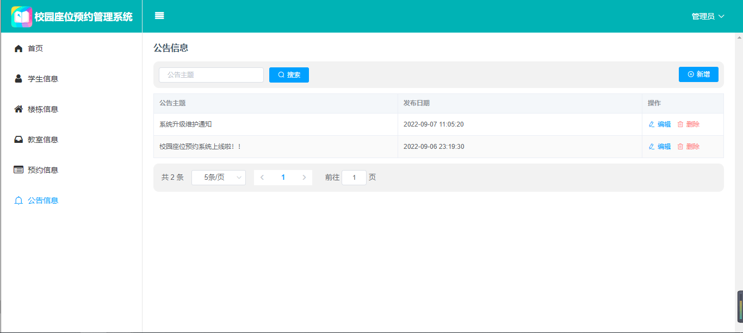Click the campus seat system logo
The image size is (743, 333).
coord(22,17)
